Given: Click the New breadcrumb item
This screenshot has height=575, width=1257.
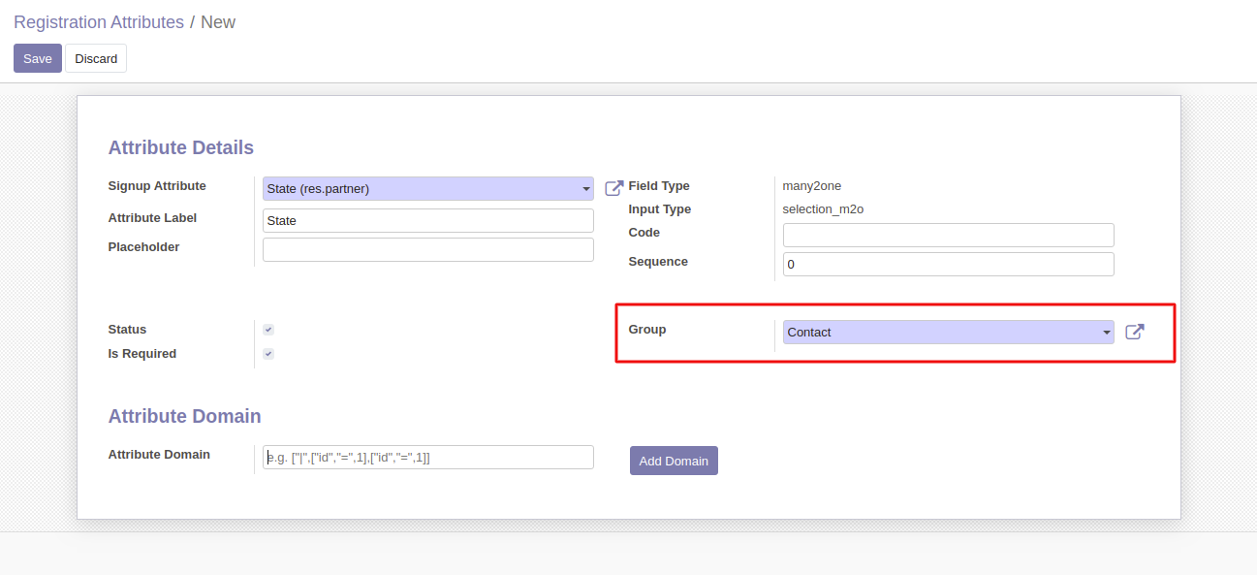Looking at the screenshot, I should (x=218, y=22).
